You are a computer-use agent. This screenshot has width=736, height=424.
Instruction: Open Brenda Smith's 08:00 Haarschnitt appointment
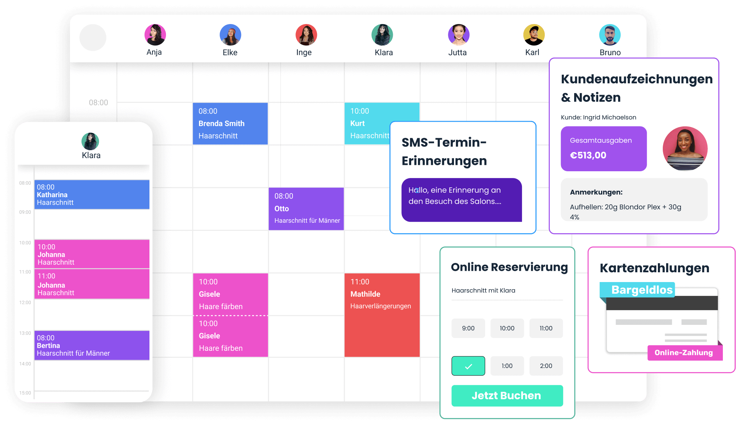click(230, 124)
